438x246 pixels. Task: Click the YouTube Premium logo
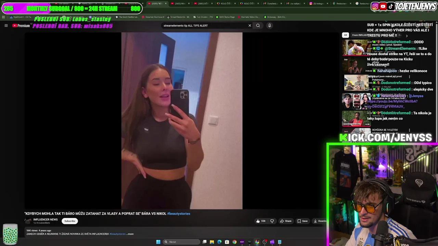coord(21,26)
